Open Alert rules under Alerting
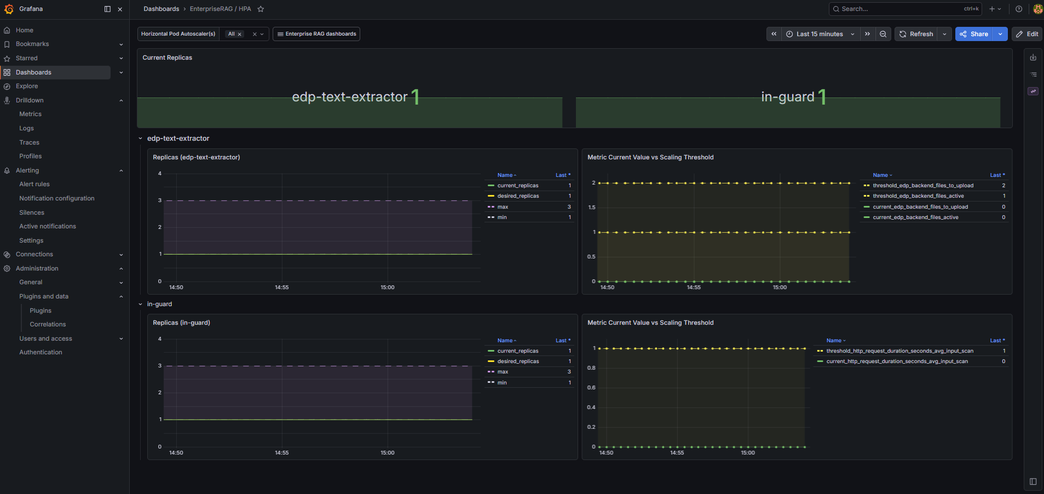Viewport: 1044px width, 494px height. [34, 184]
